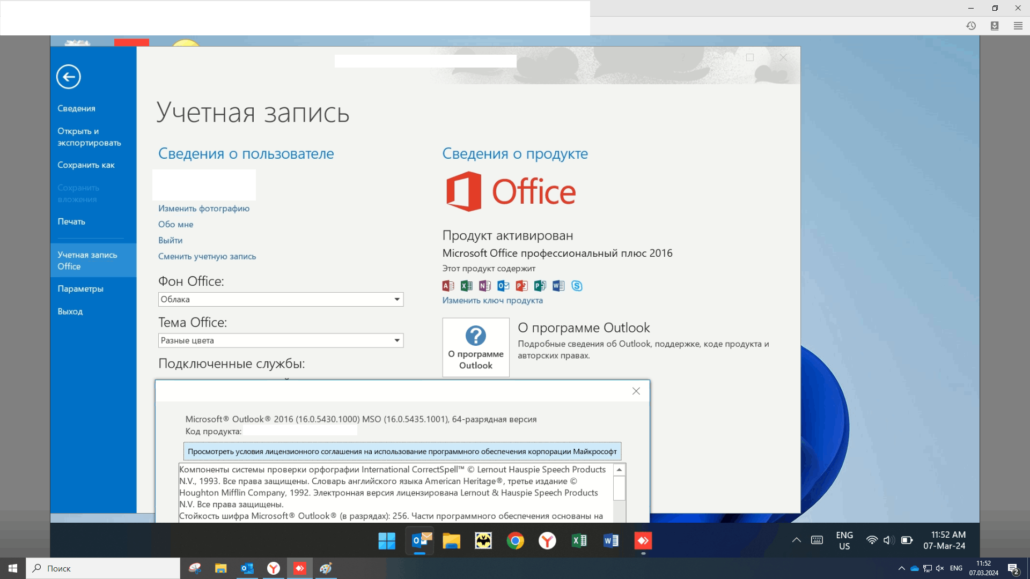Screen dimensions: 1030x579
Task: Launch The Bat mail icon on remote taskbar
Action: [x=483, y=541]
